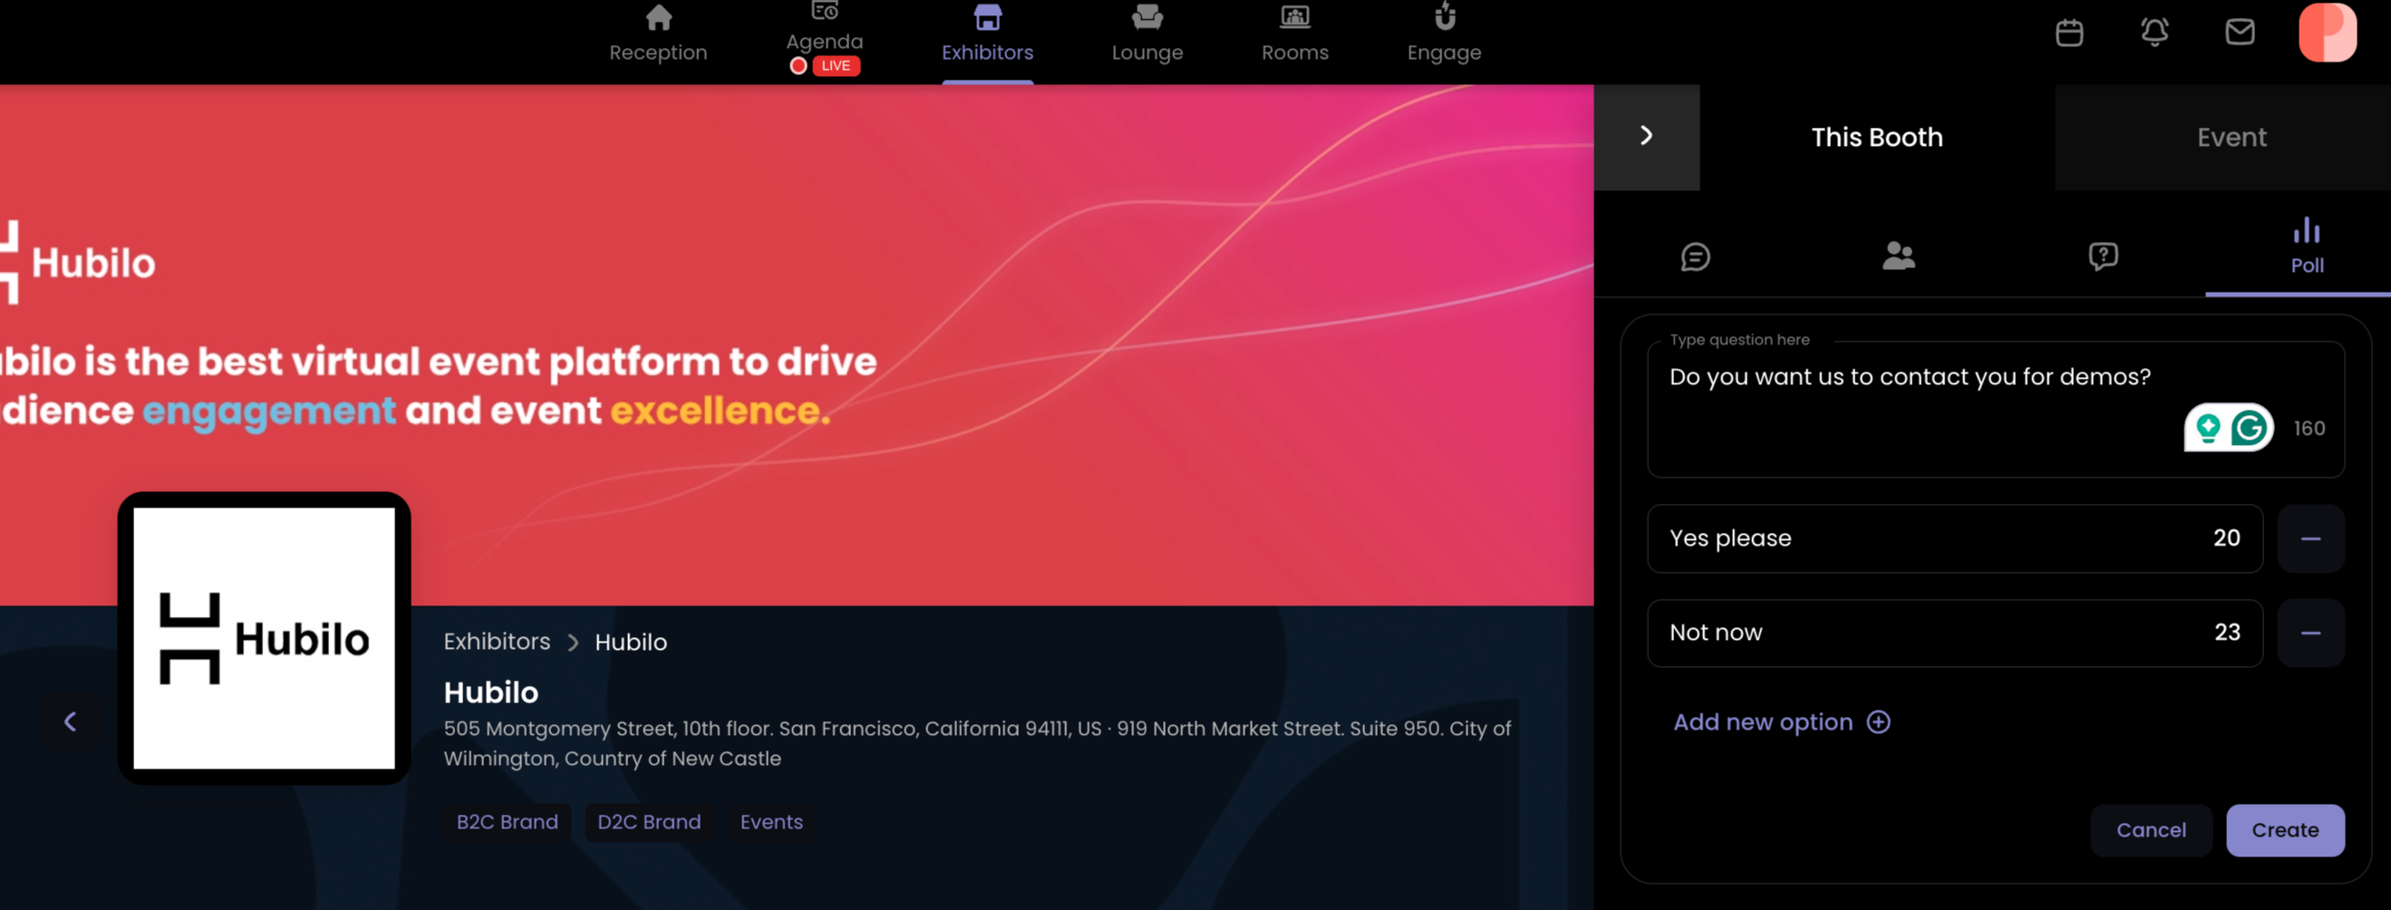Go to the Lounge section
The width and height of the screenshot is (2391, 910).
[x=1147, y=35]
